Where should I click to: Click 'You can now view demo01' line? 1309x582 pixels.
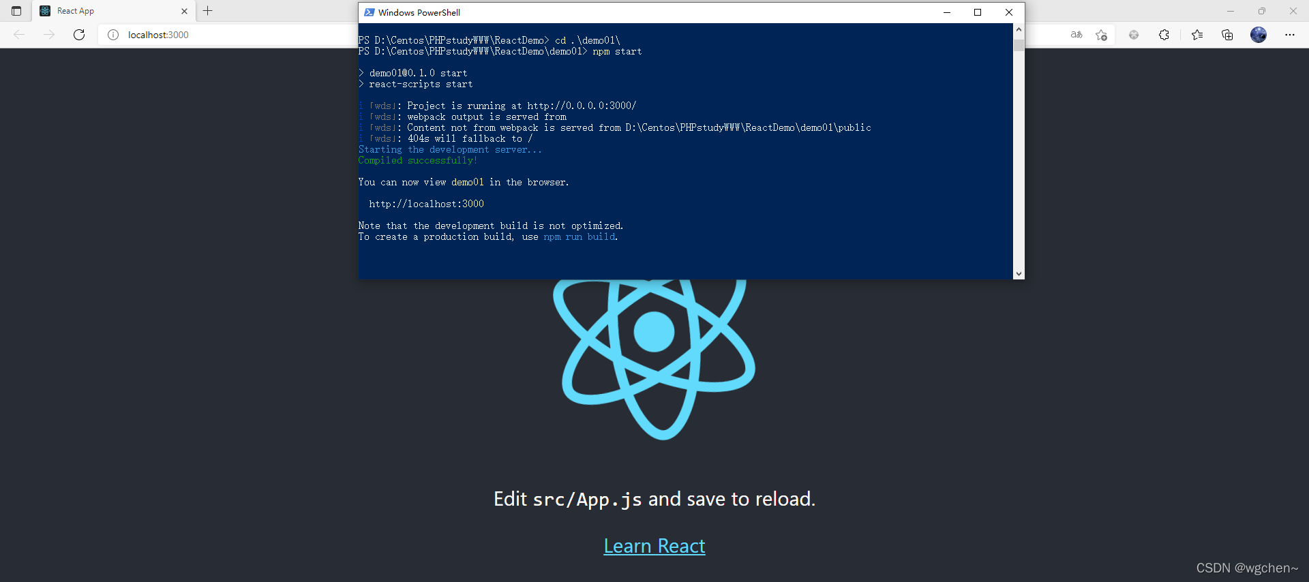(464, 182)
